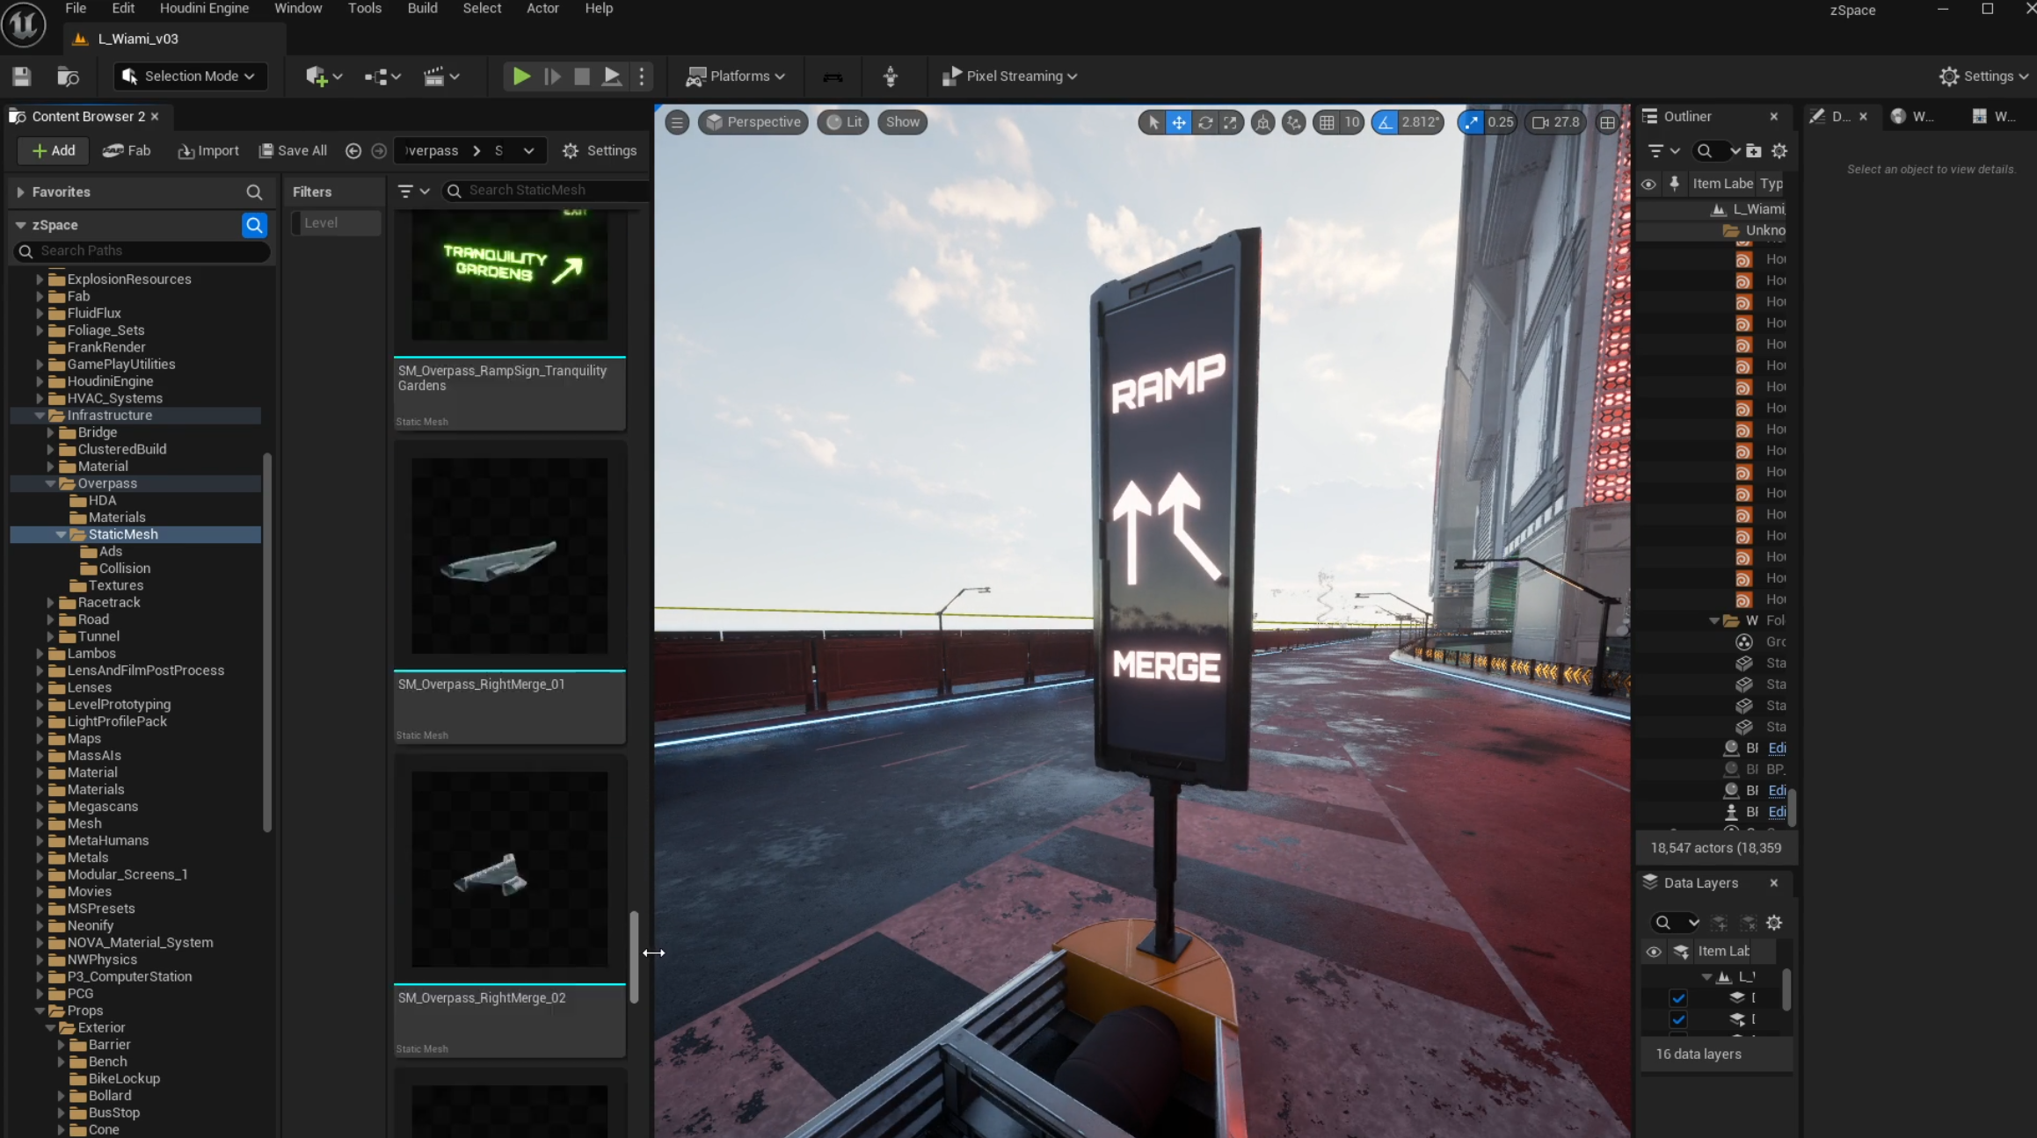Select the Rotate transform tool

[x=1204, y=122]
